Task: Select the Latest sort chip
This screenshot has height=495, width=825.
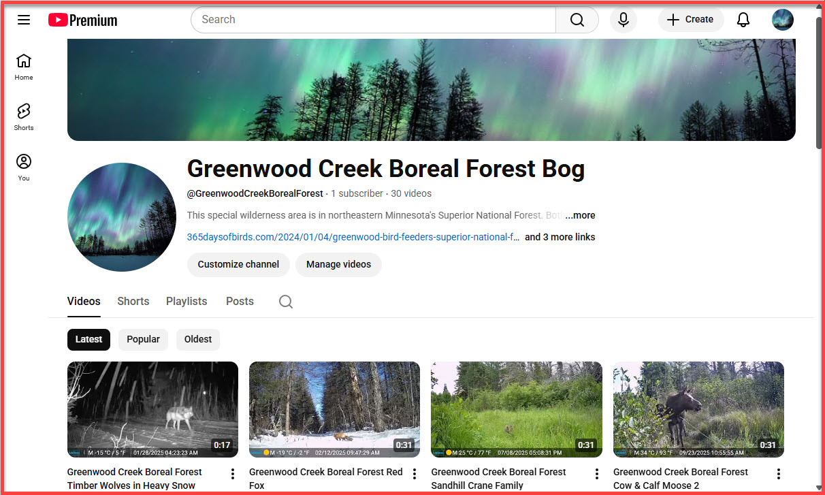Action: [88, 339]
